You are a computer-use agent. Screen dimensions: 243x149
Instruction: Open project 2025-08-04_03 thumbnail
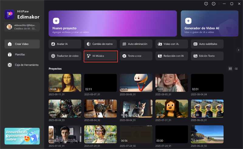tap(65, 109)
